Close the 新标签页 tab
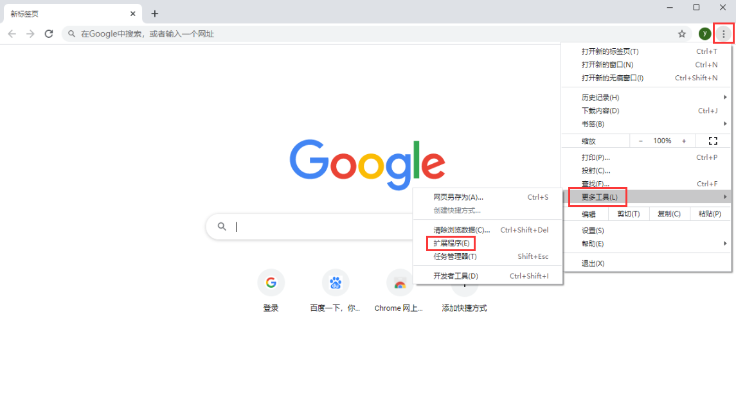This screenshot has width=736, height=406. pyautogui.click(x=133, y=13)
